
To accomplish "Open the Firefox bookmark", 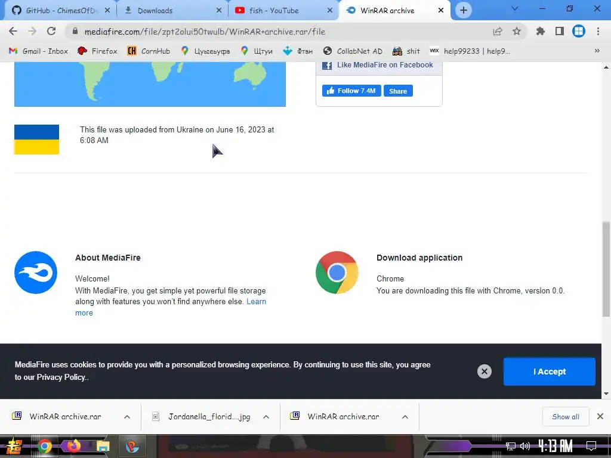I will tap(97, 51).
